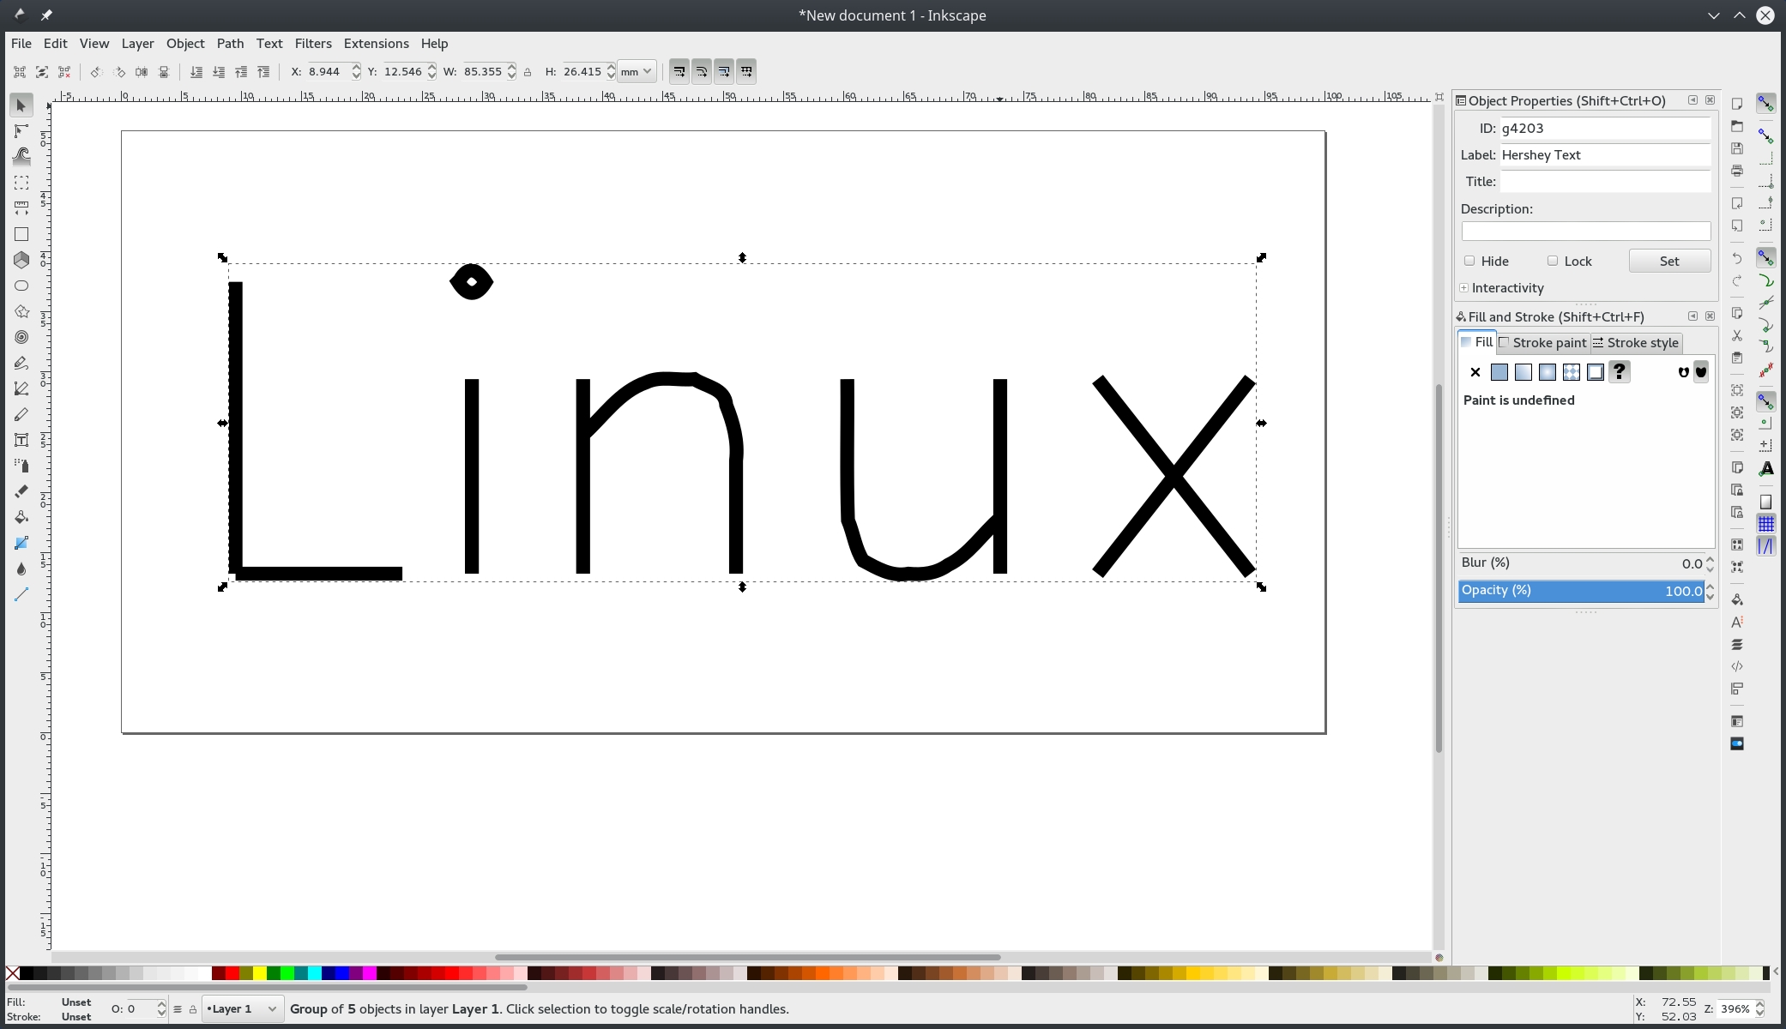The height and width of the screenshot is (1029, 1786).
Task: Select the Rectangle tool
Action: (21, 234)
